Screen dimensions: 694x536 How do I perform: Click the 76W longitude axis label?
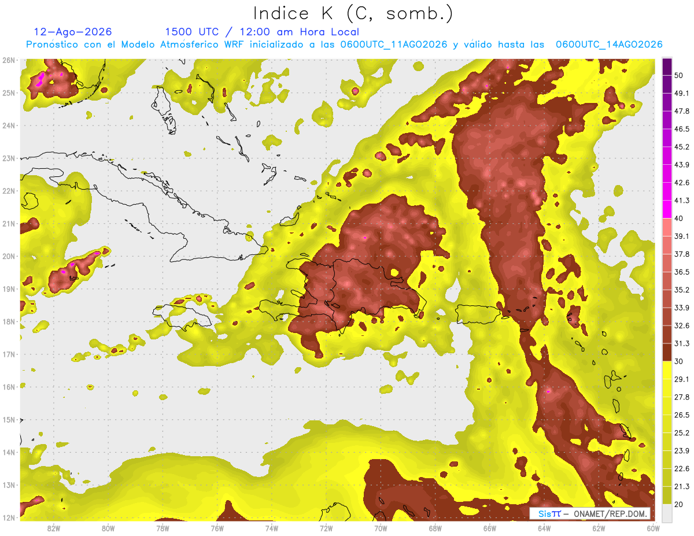pos(217,528)
